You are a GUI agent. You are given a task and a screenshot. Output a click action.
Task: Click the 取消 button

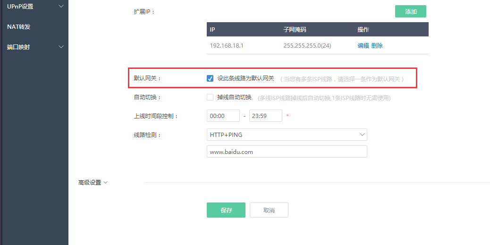269,211
